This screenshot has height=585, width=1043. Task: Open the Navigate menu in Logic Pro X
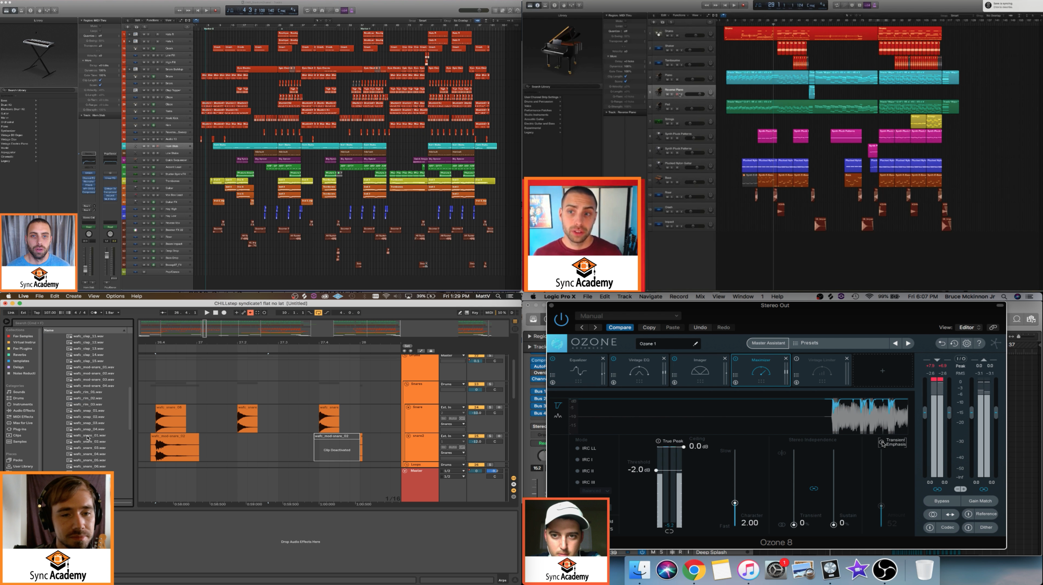pos(650,297)
